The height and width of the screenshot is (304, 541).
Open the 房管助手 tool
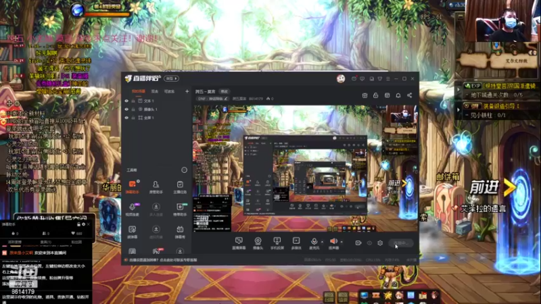pyautogui.click(x=156, y=187)
